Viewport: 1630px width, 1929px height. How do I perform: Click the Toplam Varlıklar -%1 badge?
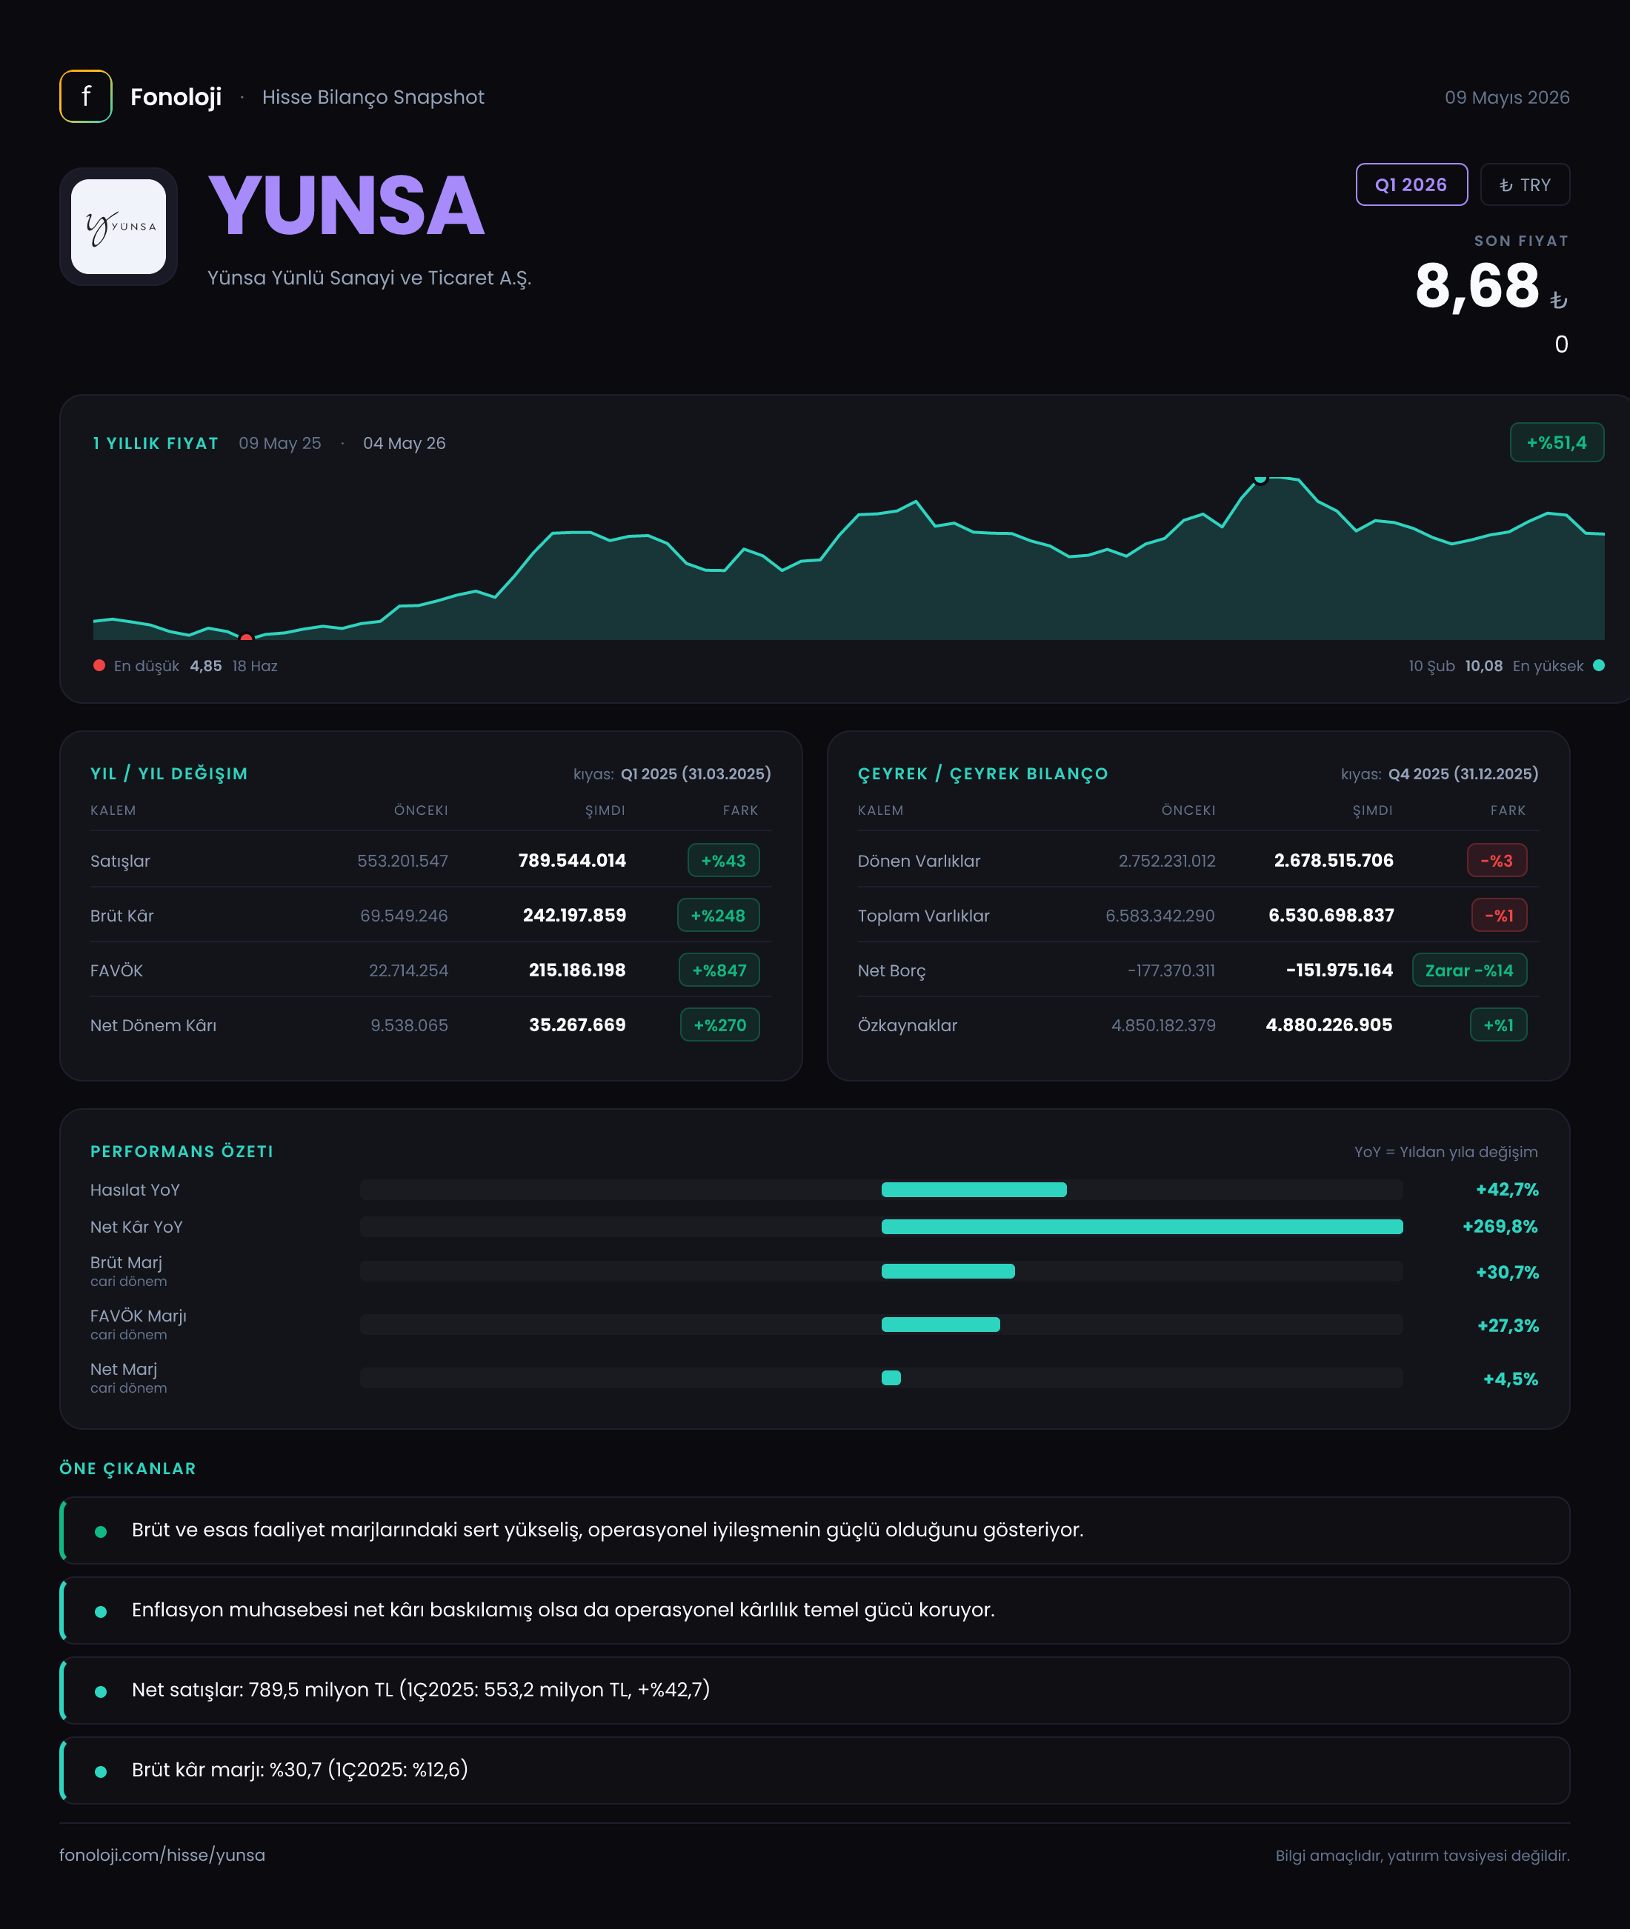1499,916
